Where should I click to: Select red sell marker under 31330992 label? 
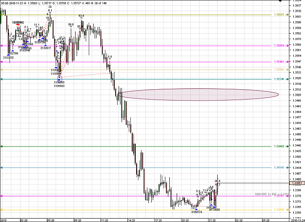18,25
